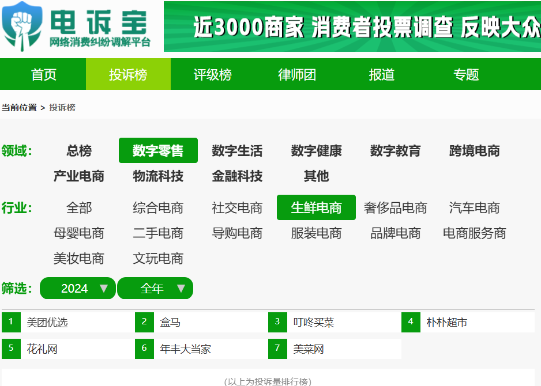Switch to the 律师团 nav tab
This screenshot has height=386, width=541.
point(297,74)
